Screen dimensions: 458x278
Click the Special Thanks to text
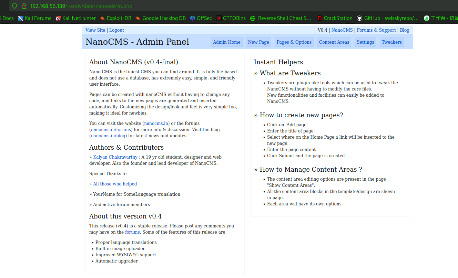108,173
